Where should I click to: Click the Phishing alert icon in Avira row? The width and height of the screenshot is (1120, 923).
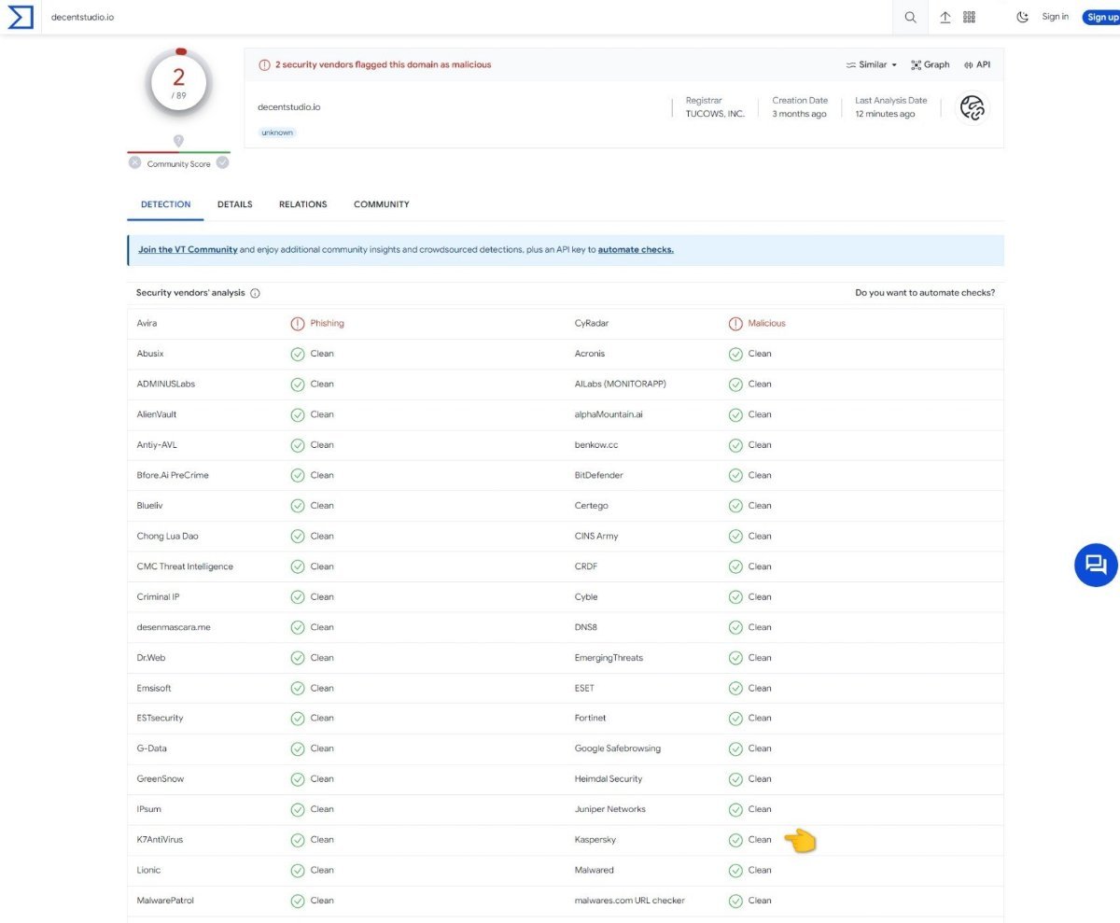pos(298,324)
